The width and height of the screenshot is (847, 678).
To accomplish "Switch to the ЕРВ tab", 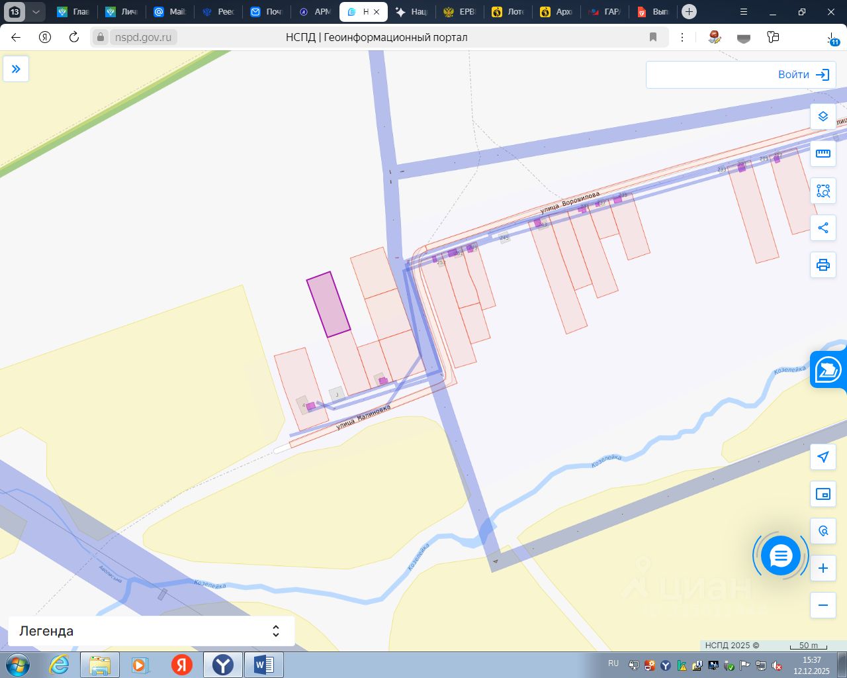I will [x=459, y=12].
